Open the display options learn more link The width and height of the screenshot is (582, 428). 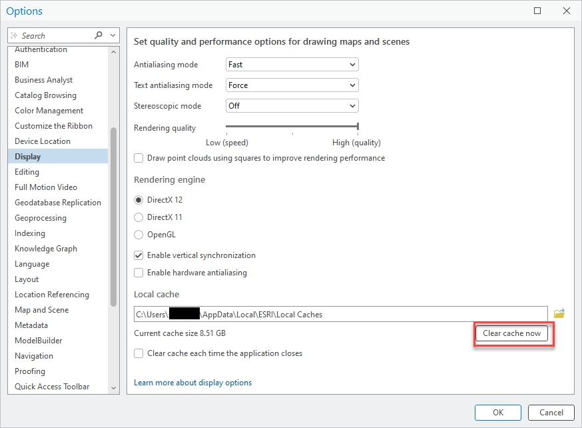point(192,383)
